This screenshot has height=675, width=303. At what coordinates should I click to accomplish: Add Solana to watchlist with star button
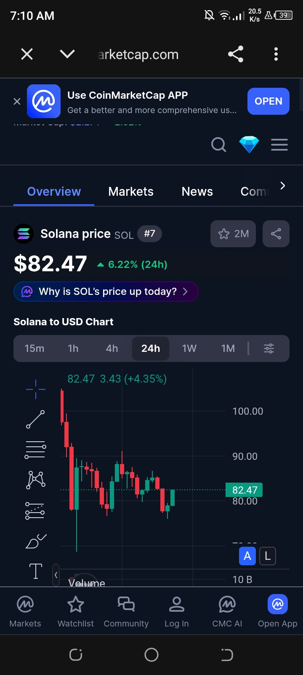click(x=234, y=234)
